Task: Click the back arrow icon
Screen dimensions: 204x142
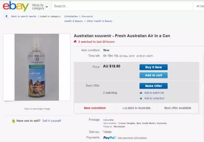Action: [x=7, y=16]
